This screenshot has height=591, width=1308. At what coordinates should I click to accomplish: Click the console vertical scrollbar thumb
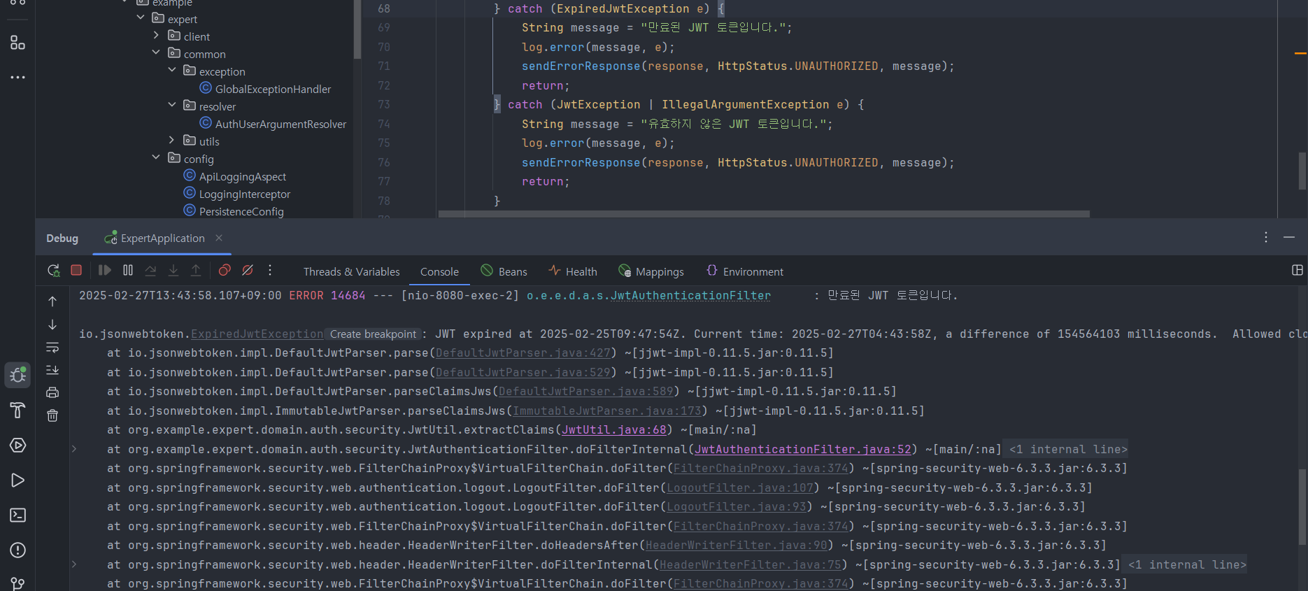[x=1302, y=506]
